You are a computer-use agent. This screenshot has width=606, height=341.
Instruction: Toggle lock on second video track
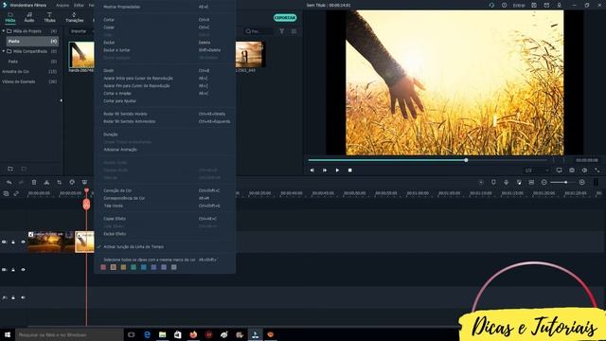13,269
